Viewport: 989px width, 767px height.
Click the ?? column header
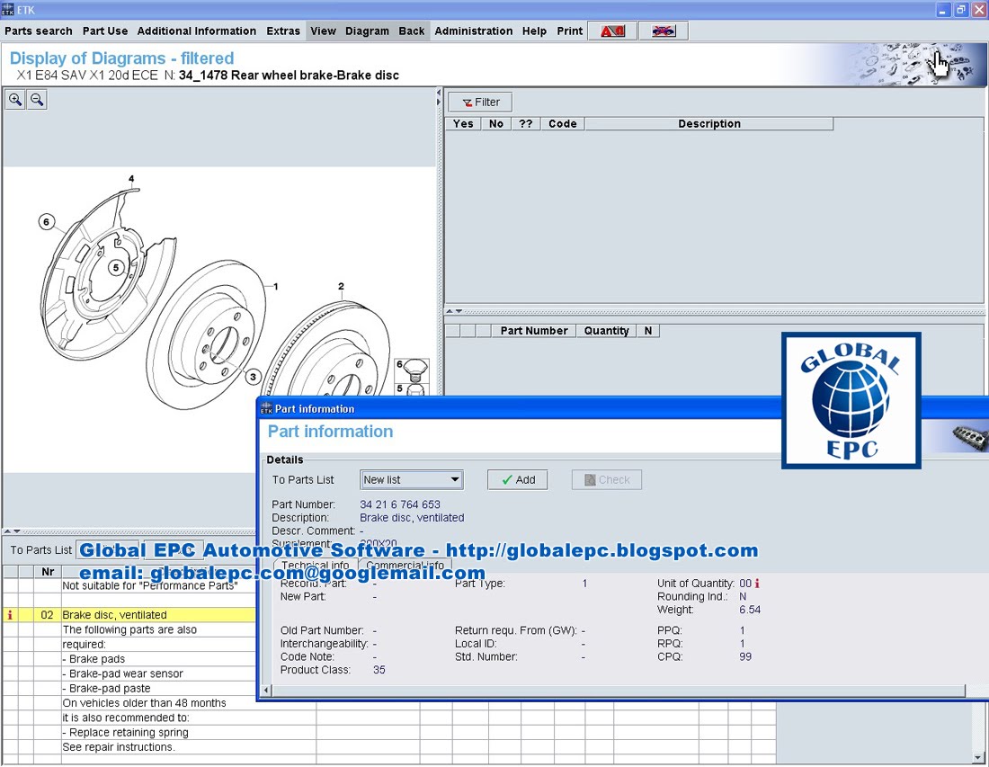coord(526,123)
